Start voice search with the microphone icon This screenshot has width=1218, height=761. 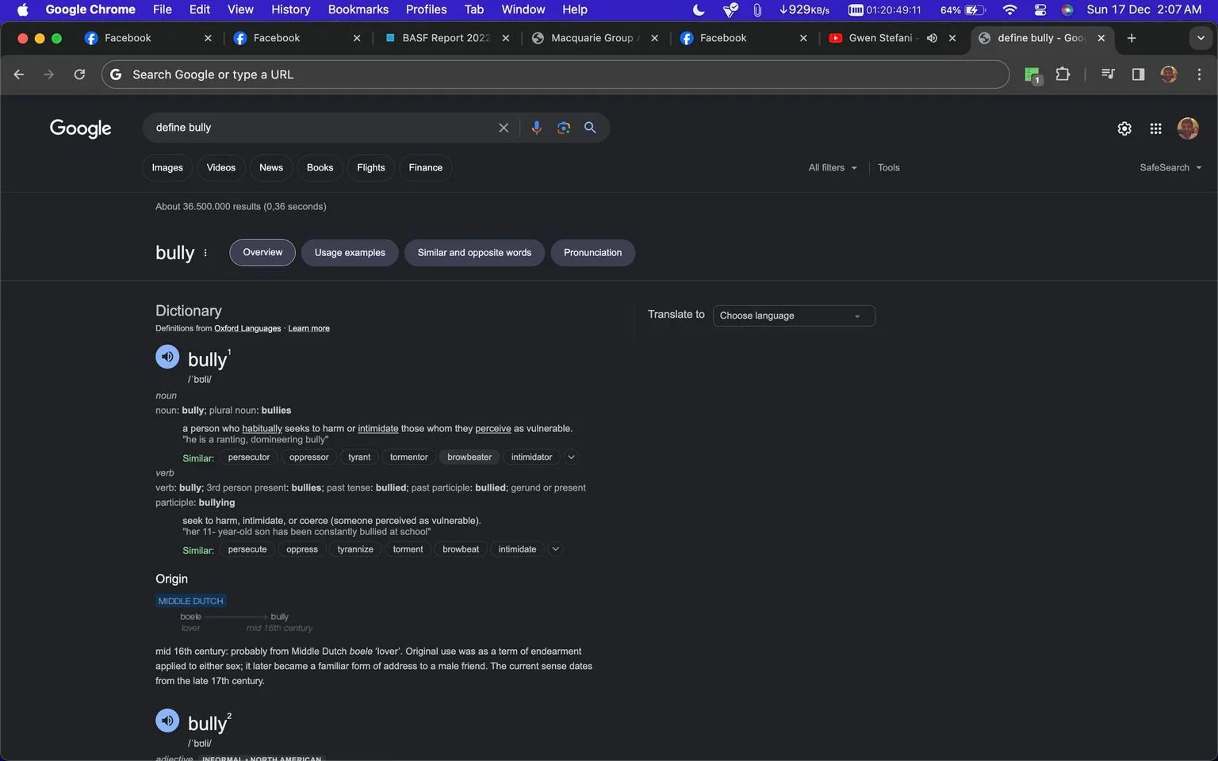[537, 128]
